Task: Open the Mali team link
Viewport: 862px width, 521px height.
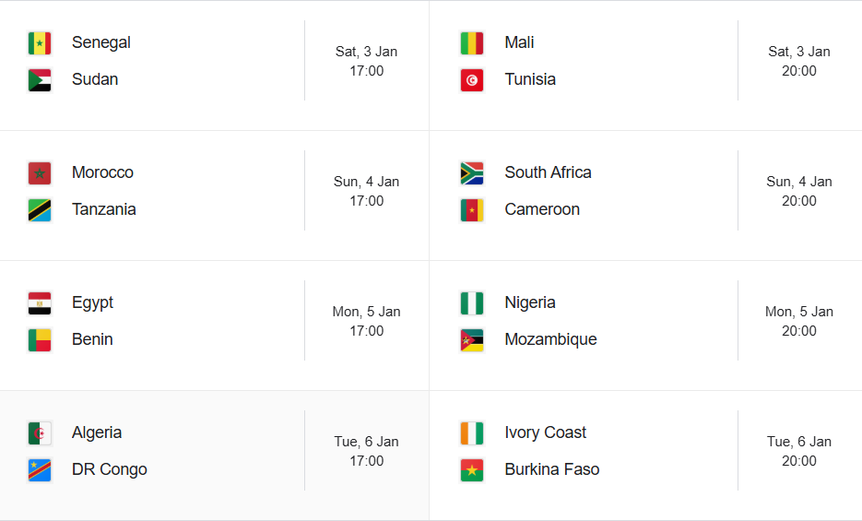Action: pyautogui.click(x=519, y=42)
